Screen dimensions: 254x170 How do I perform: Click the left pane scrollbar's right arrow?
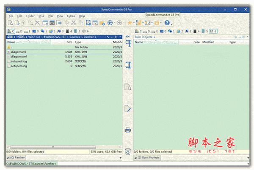120,147
